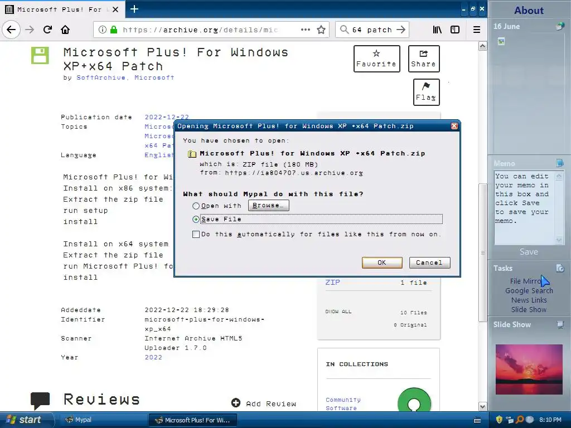Select the Open with radio button
Image resolution: width=571 pixels, height=428 pixels.
coord(196,206)
